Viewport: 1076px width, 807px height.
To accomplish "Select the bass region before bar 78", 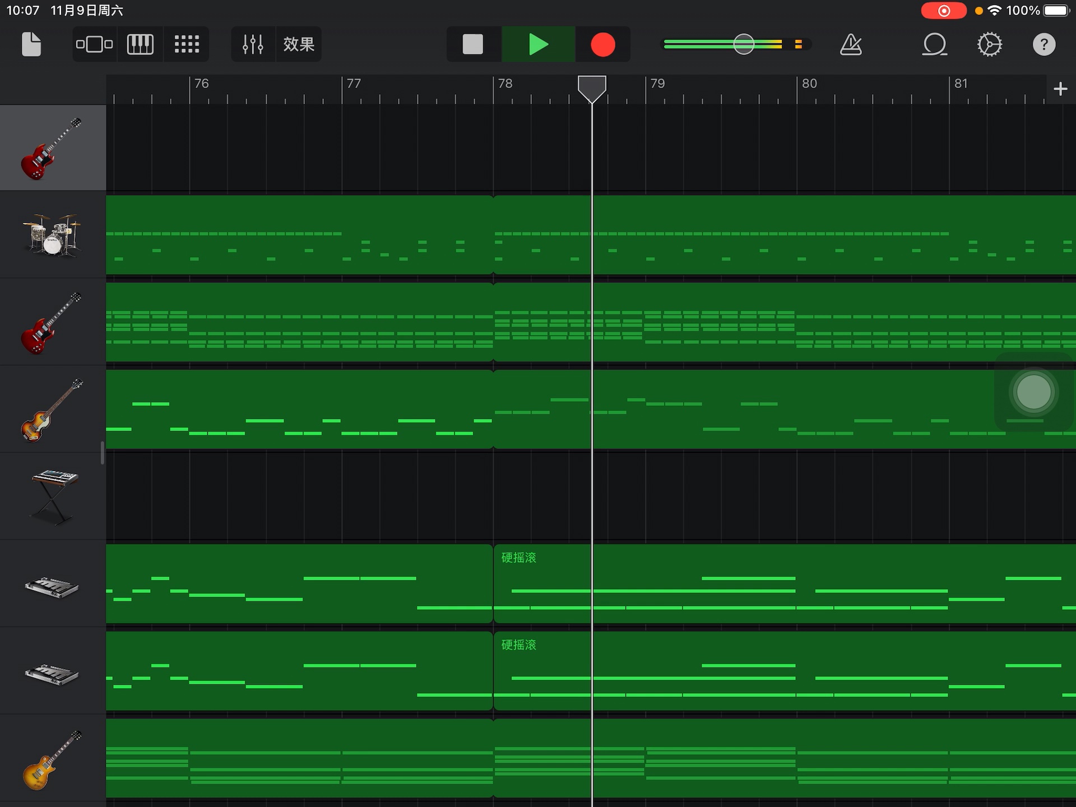I will [x=299, y=410].
